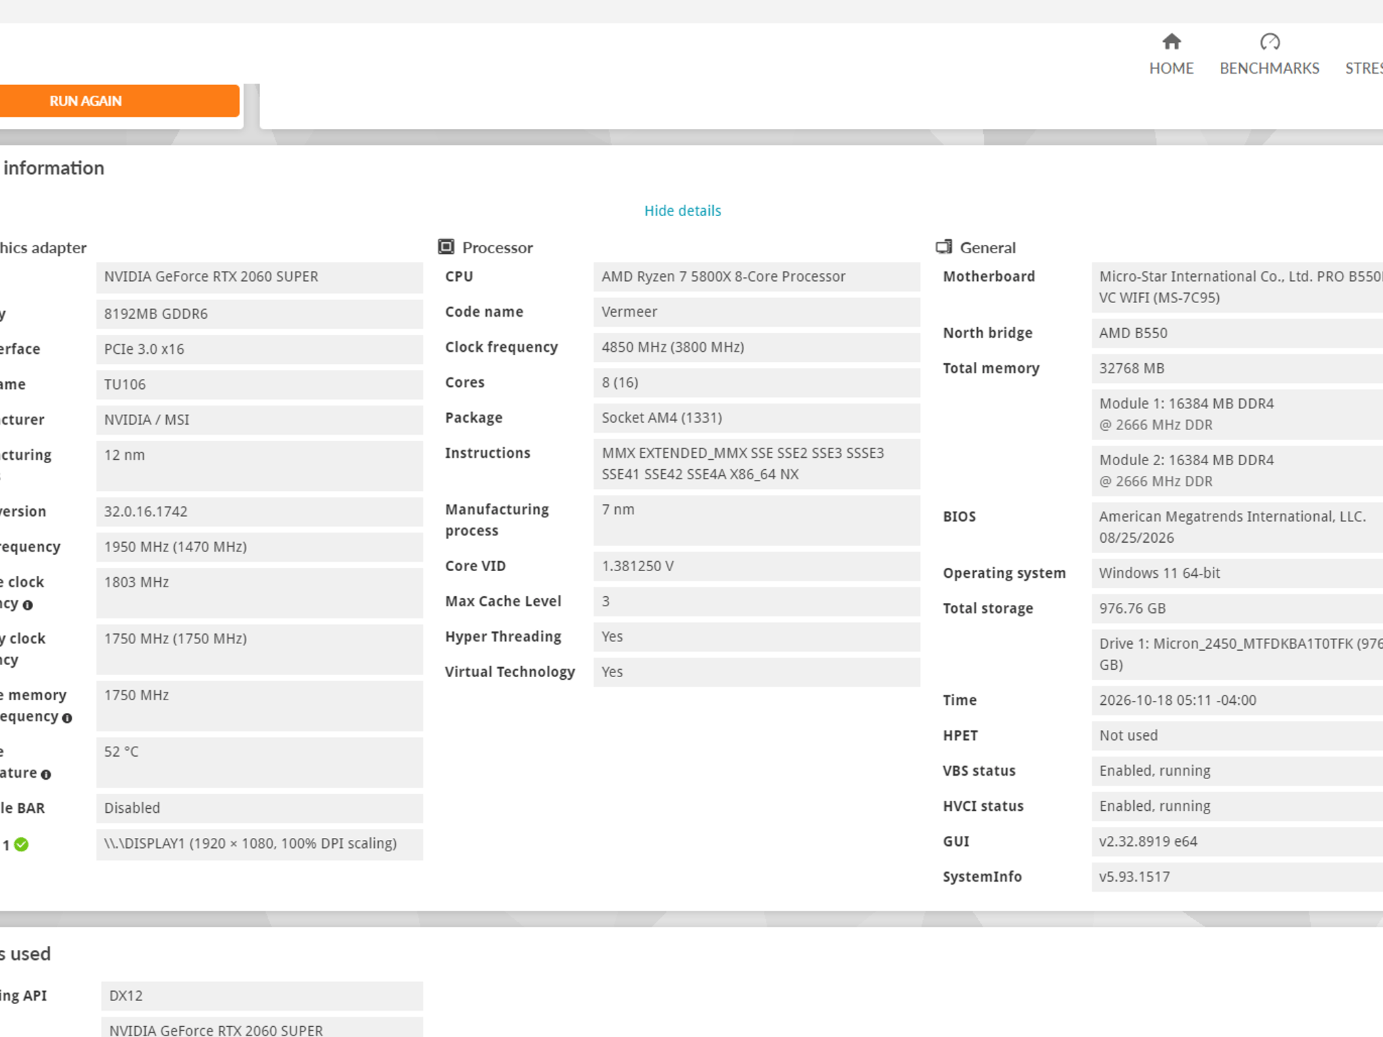Select the 8 (16) cores value
1383x1037 pixels.
point(756,383)
